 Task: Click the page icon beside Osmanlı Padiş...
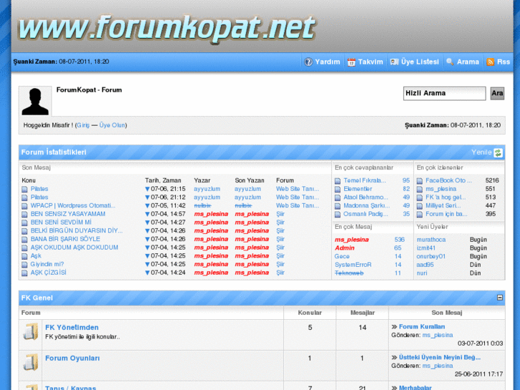point(338,215)
